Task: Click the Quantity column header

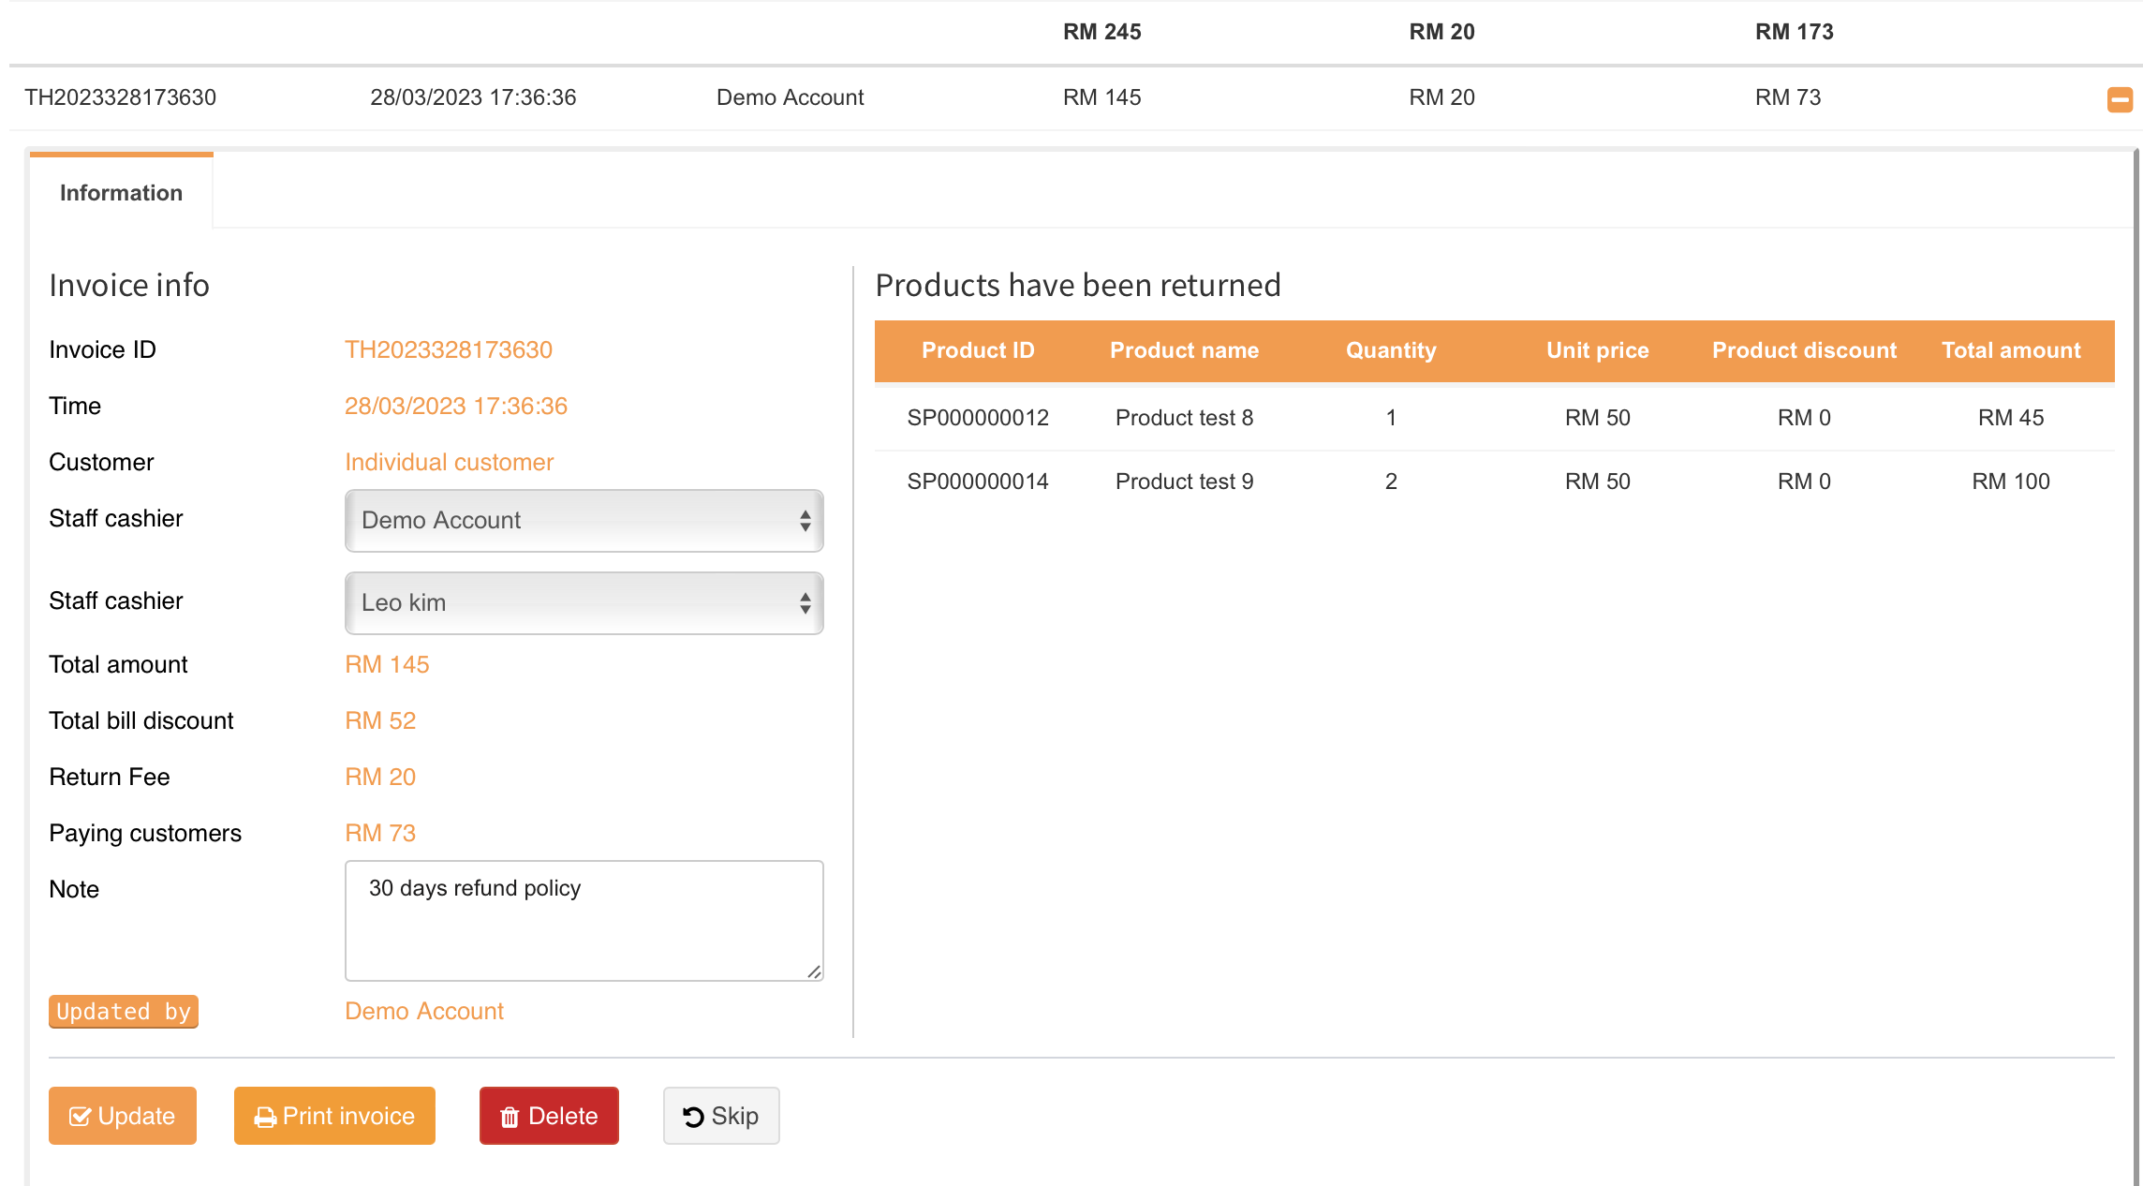Action: (x=1390, y=350)
